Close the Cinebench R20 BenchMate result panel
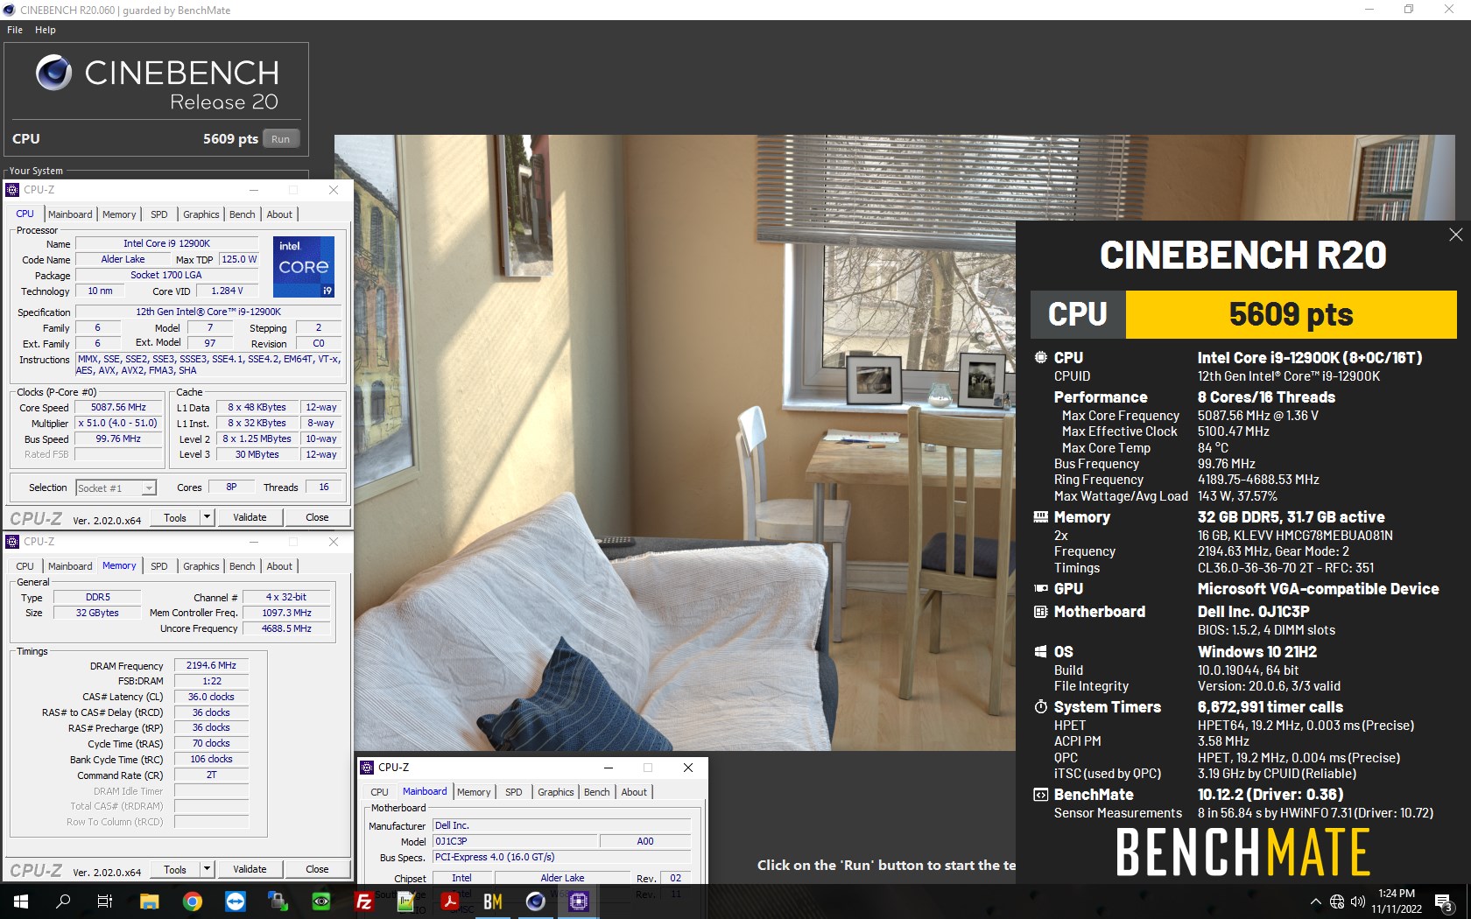 [x=1455, y=235]
